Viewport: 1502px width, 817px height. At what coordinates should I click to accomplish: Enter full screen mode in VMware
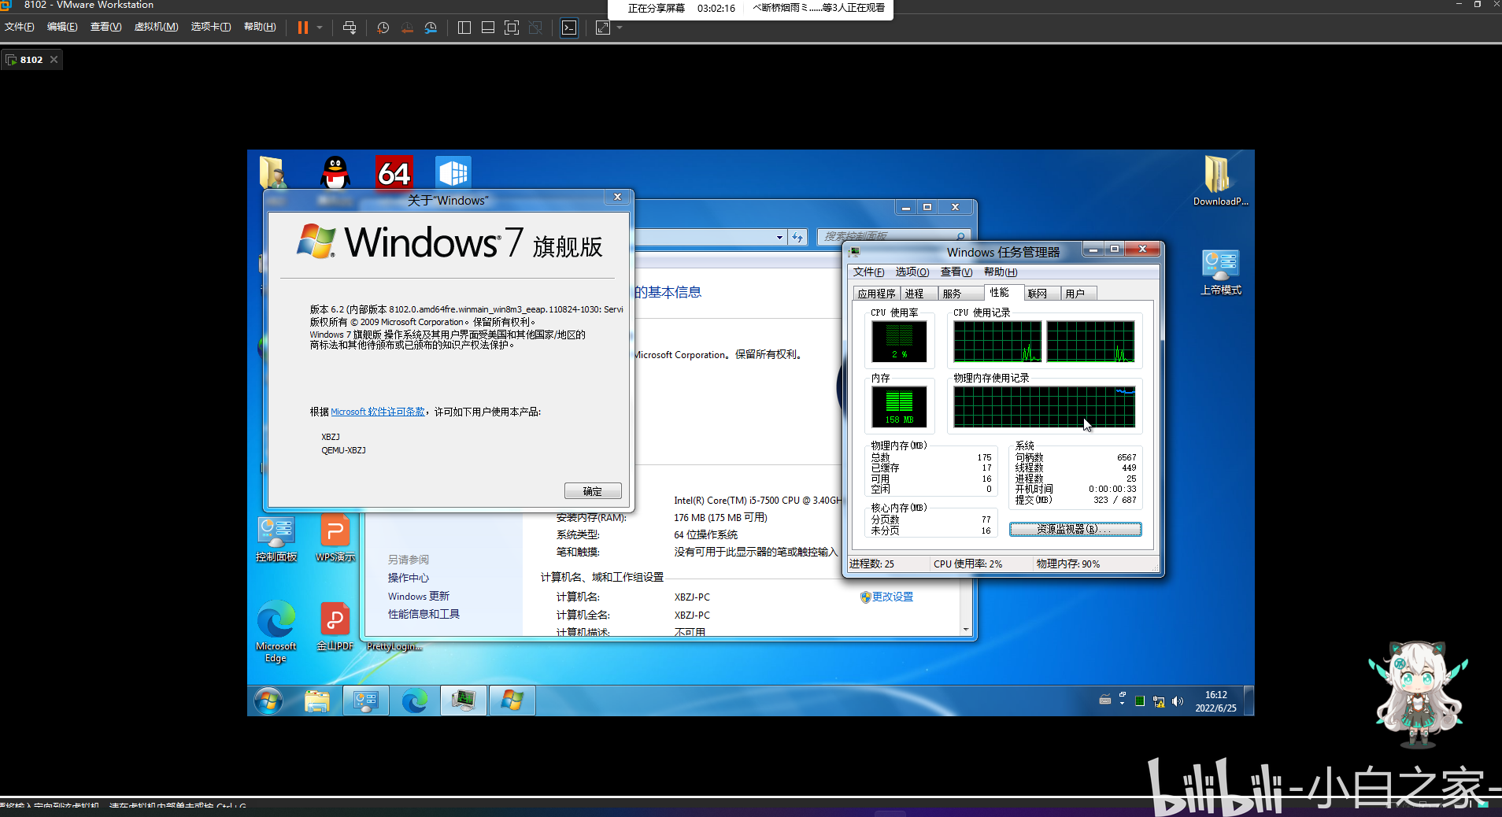pos(512,28)
